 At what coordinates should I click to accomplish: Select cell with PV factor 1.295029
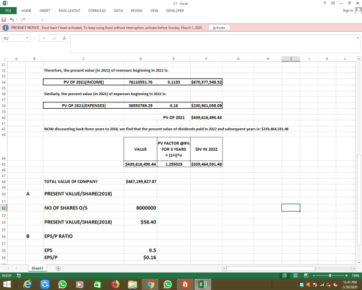(x=174, y=164)
